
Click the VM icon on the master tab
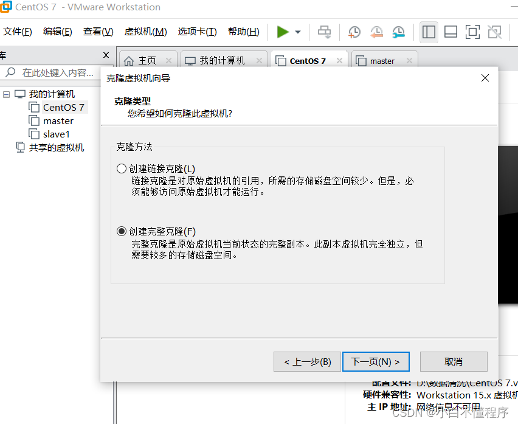pyautogui.click(x=361, y=61)
